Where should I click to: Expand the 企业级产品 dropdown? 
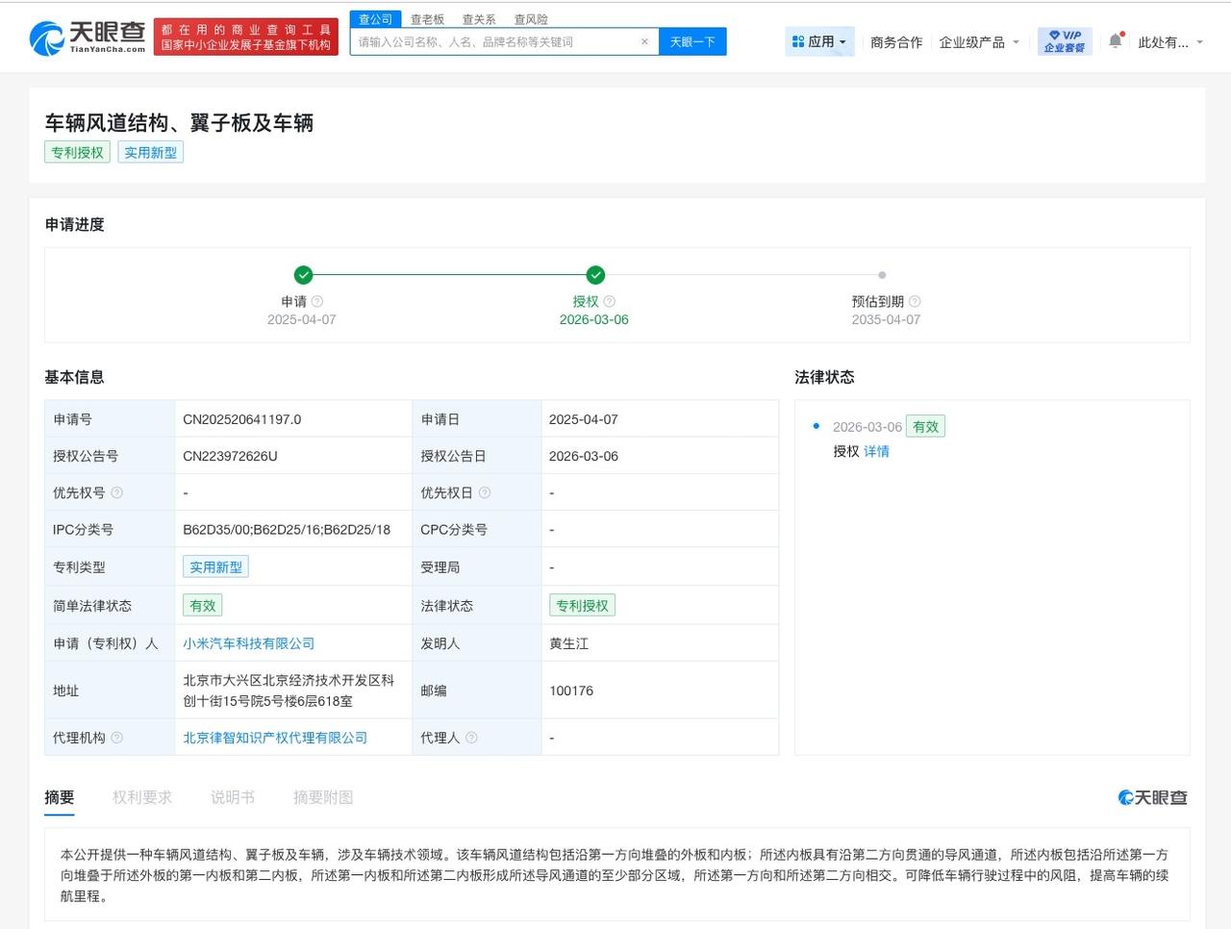coord(979,42)
